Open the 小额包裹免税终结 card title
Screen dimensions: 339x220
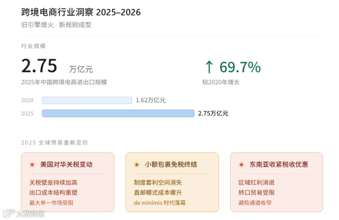[171, 164]
